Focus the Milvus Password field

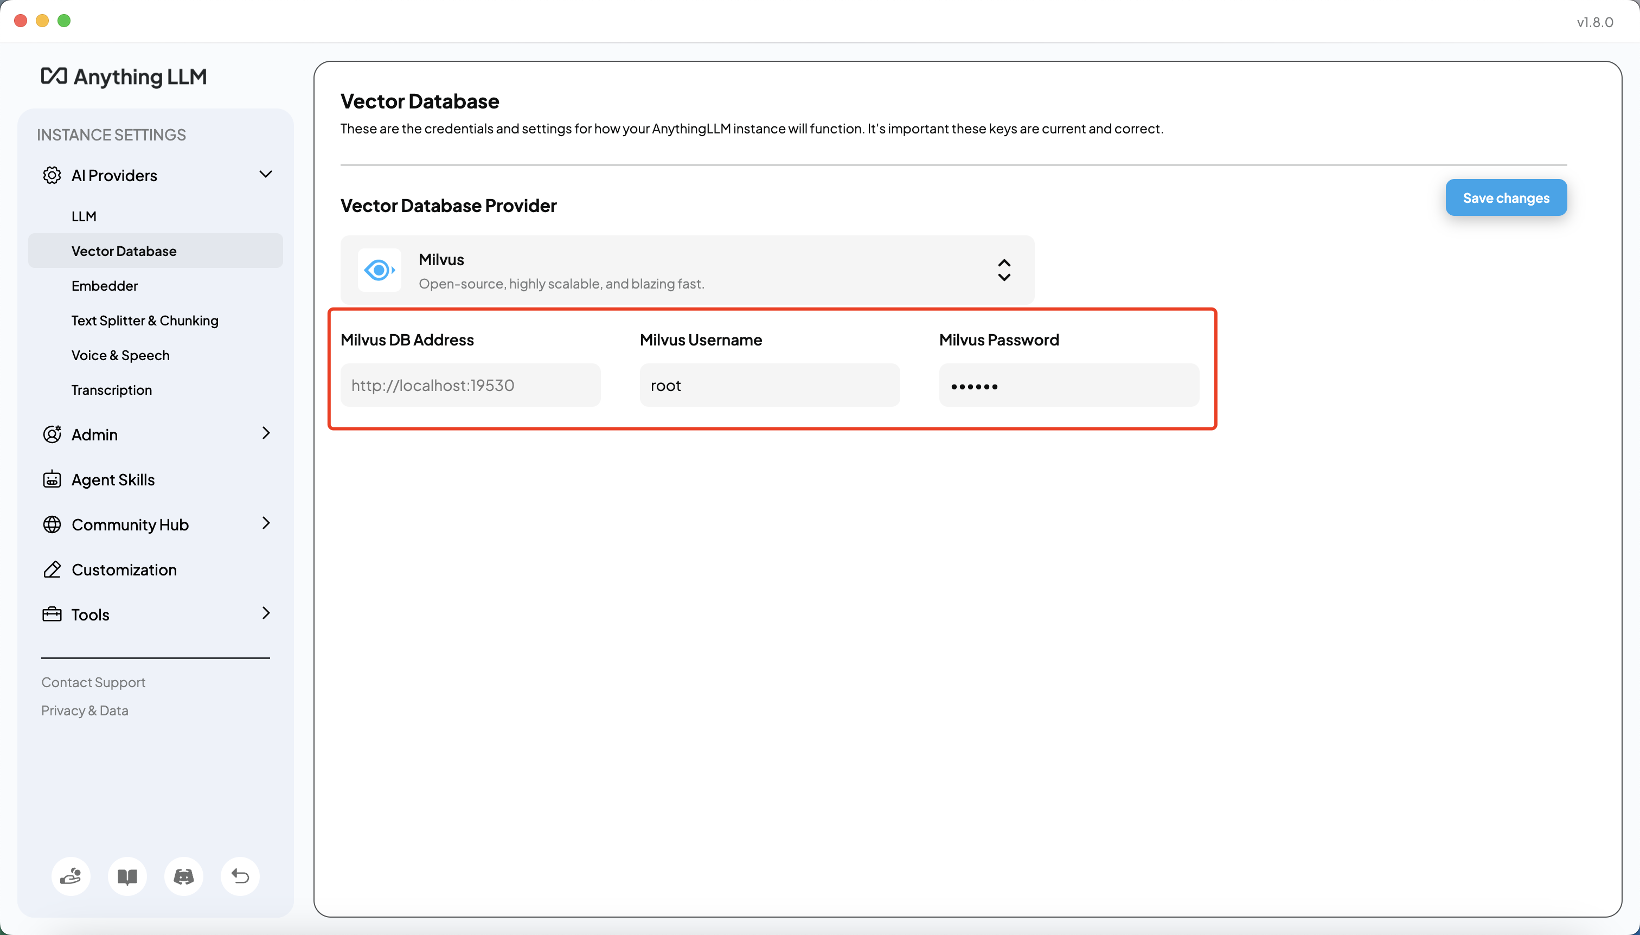click(1068, 385)
